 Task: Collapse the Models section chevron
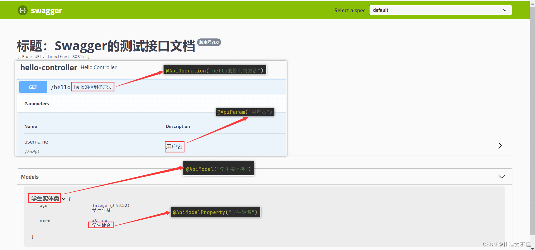(502, 177)
